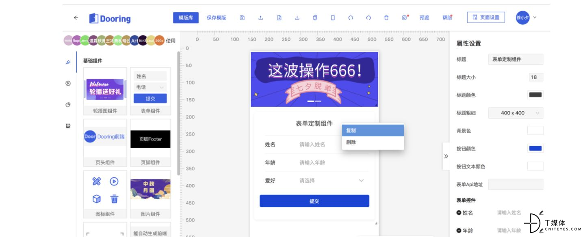The image size is (585, 237).
Task: Click the trash can icon in toolbar
Action: [386, 18]
